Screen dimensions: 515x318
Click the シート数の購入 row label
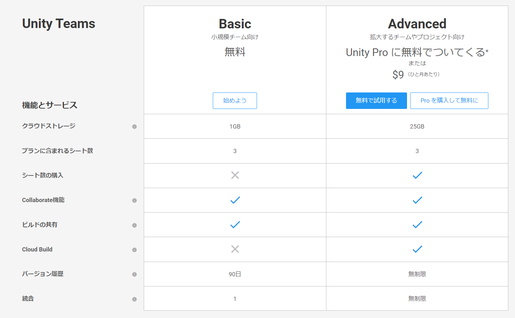[42, 175]
